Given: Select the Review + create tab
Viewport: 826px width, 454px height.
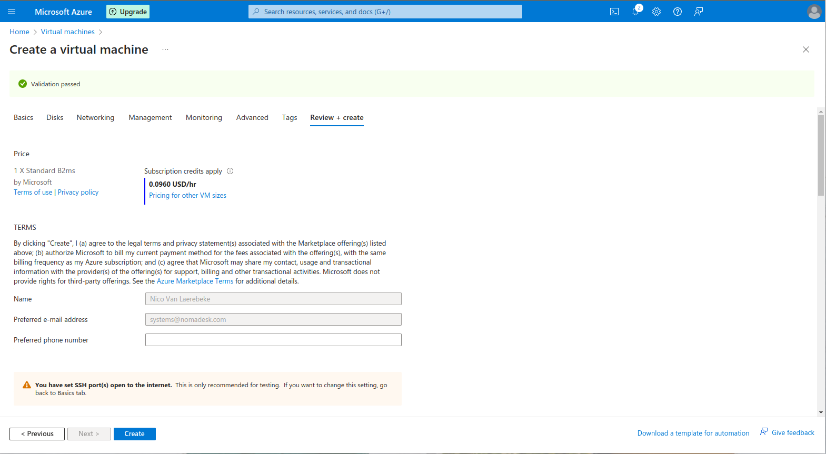Looking at the screenshot, I should 337,117.
